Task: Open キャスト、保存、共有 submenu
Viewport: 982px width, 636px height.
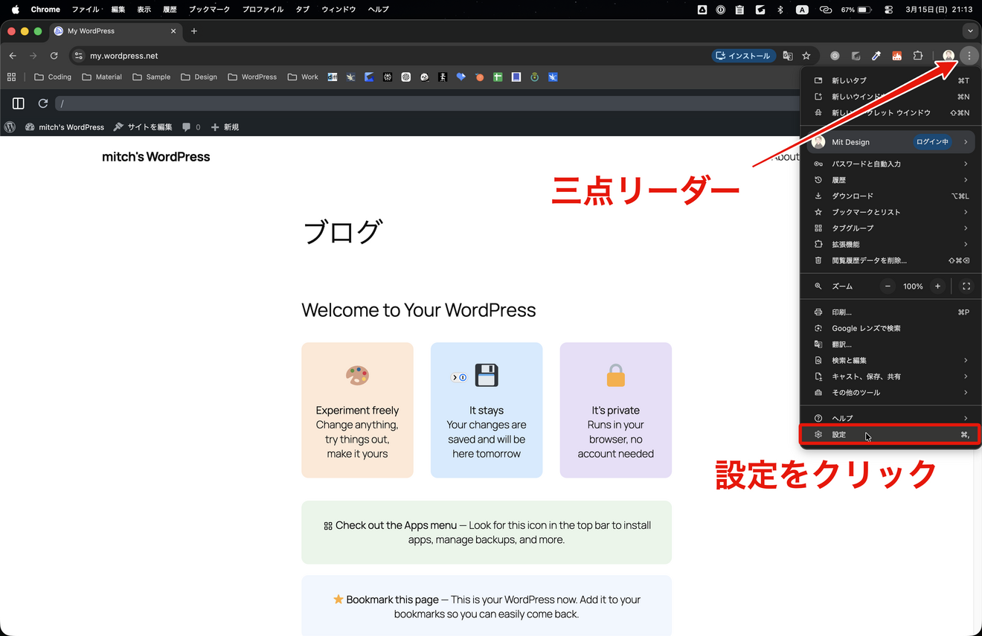Action: pos(890,376)
